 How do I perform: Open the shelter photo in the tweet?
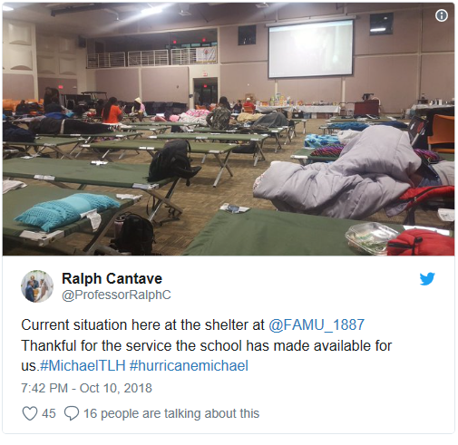229,129
